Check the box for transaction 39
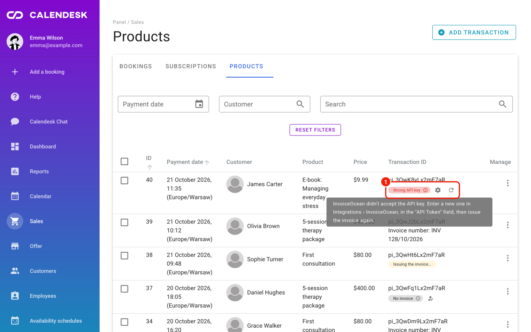 point(124,222)
